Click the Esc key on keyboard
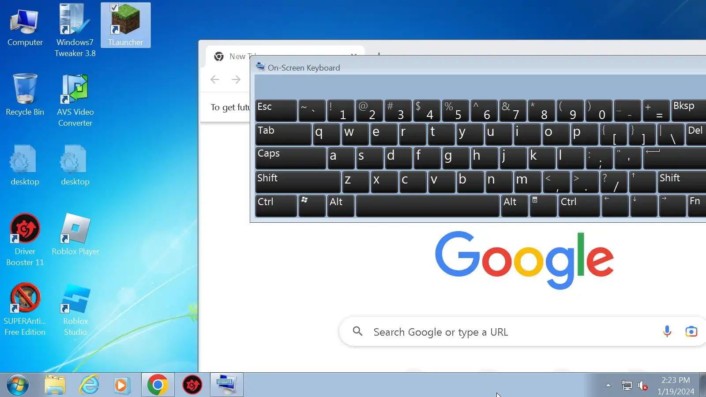The width and height of the screenshot is (706, 397). (x=276, y=111)
